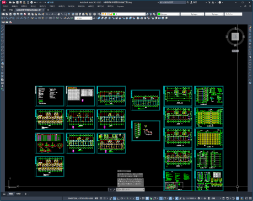The image size is (253, 201).
Task: Select the Trim modify tool
Action: tap(250, 57)
